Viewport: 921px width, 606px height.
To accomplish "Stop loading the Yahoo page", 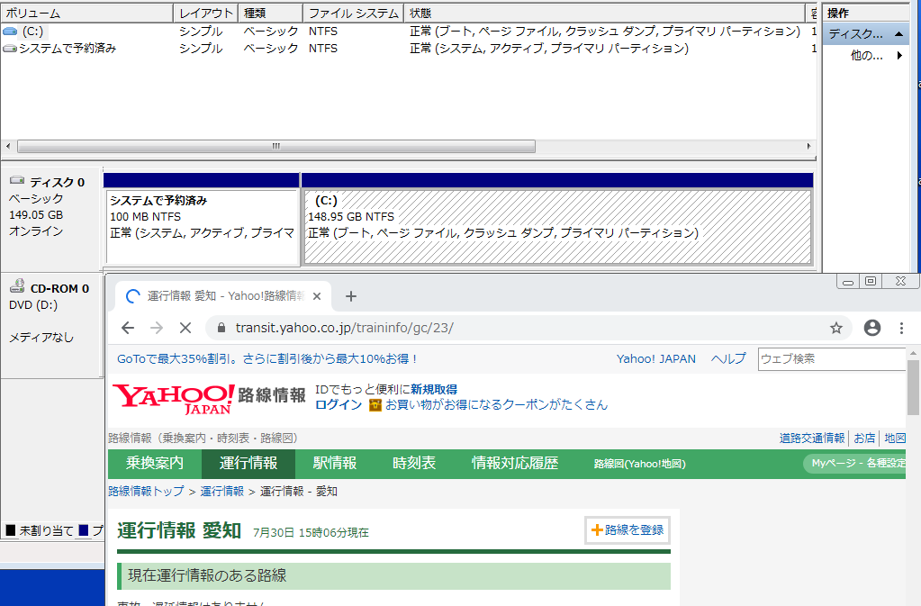I will 185,328.
